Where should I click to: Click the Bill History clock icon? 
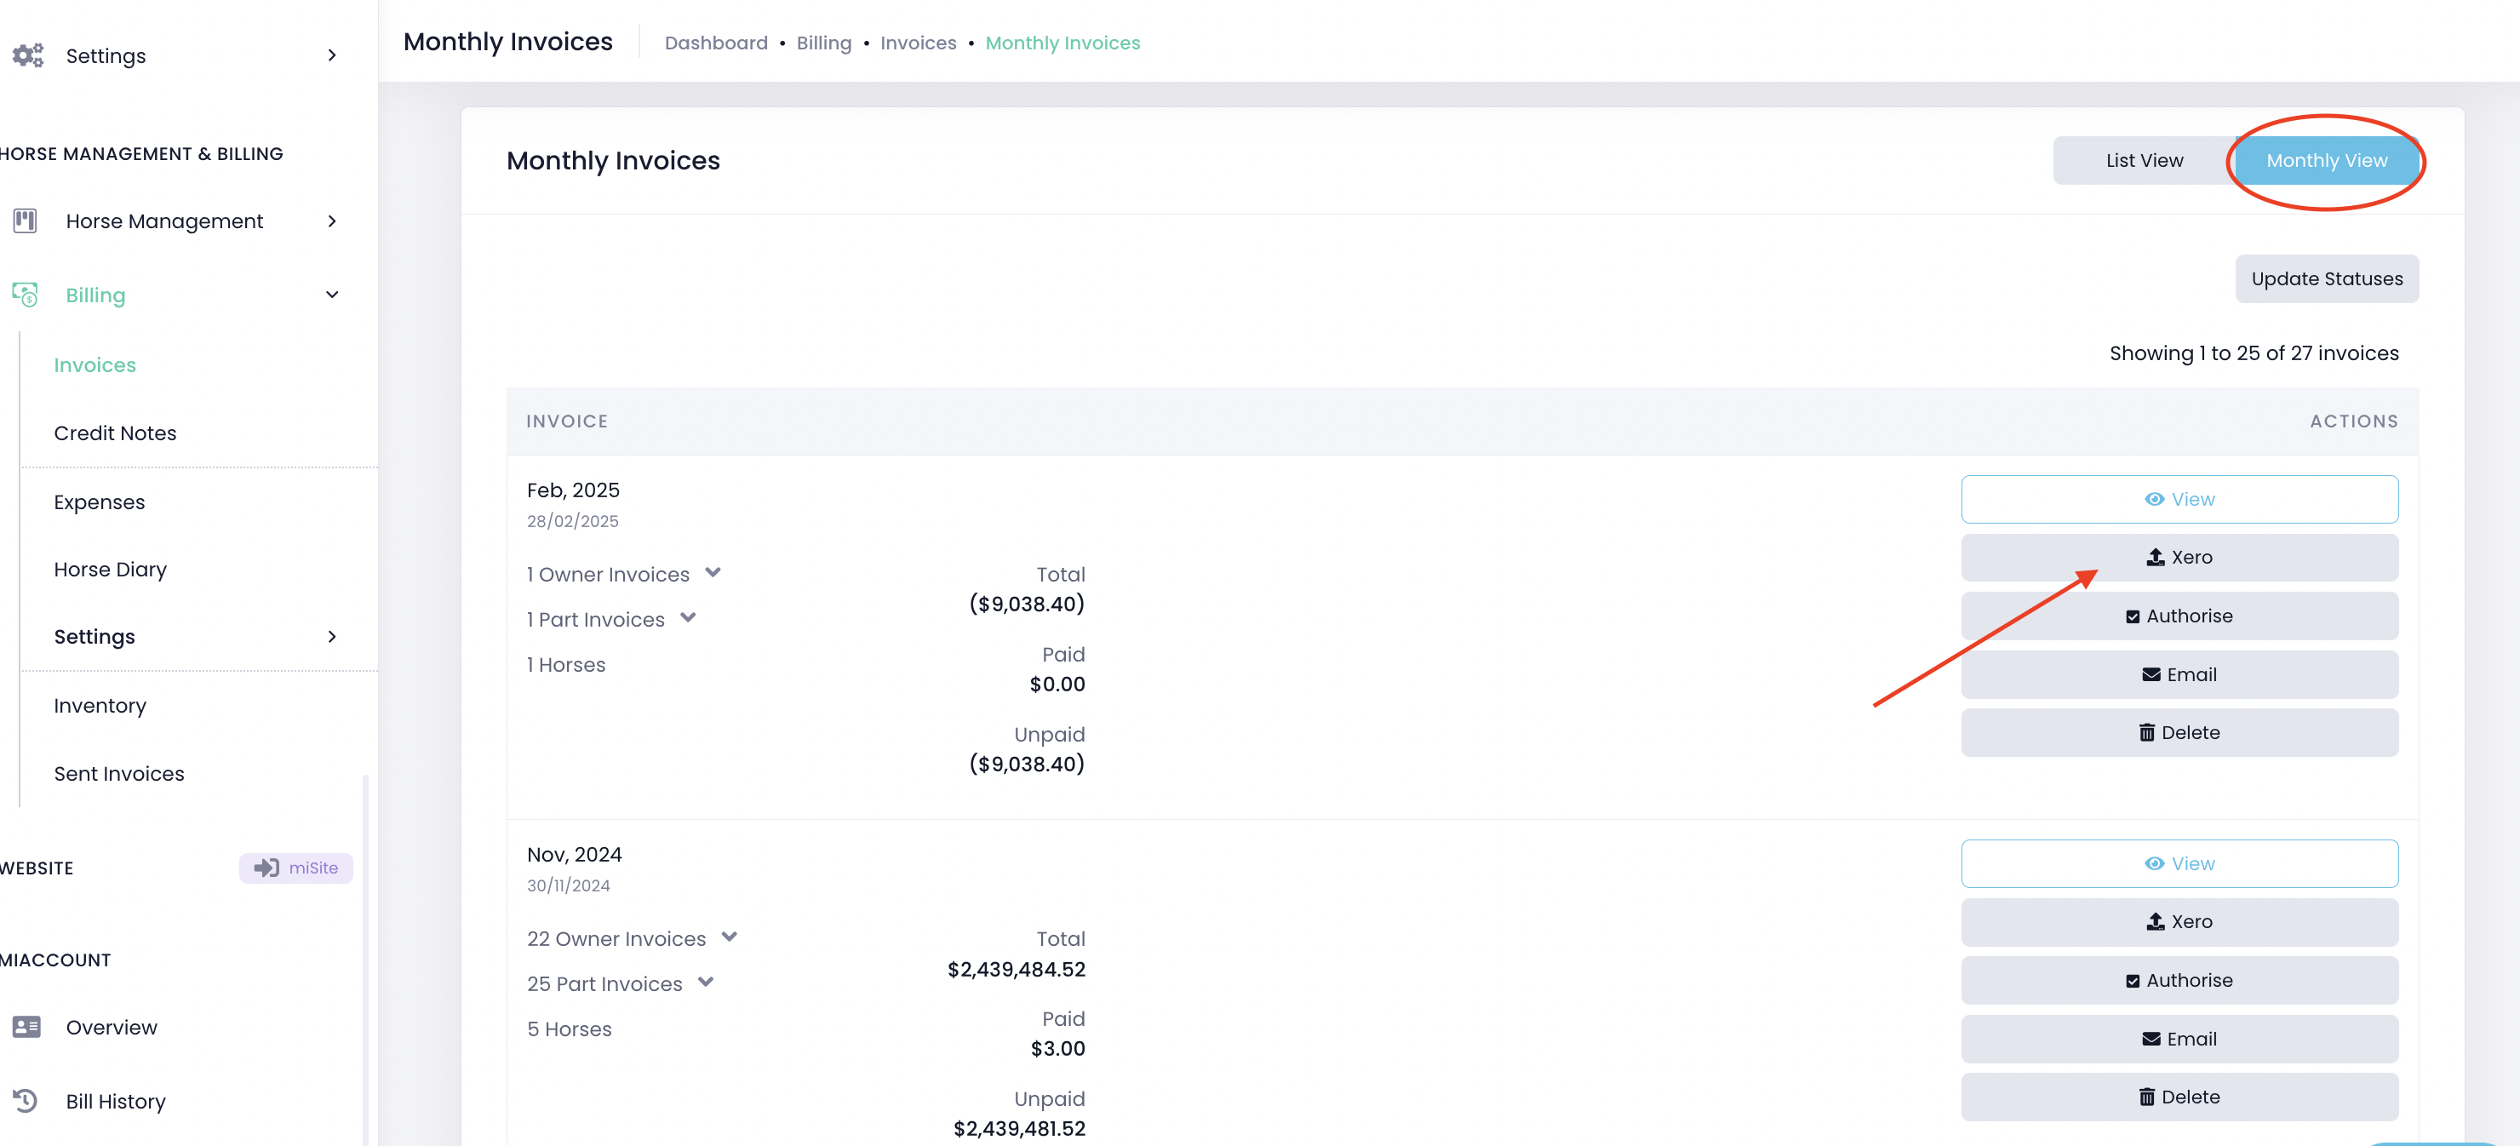[x=26, y=1101]
